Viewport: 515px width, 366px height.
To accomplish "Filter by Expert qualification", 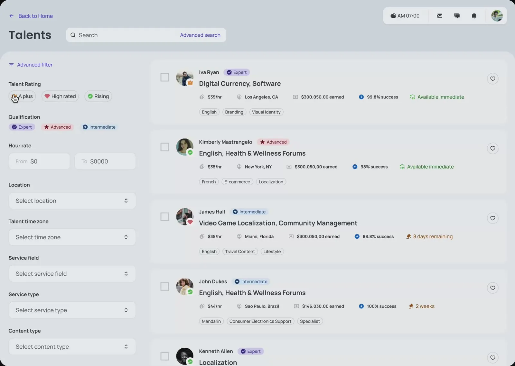I will click(22, 127).
